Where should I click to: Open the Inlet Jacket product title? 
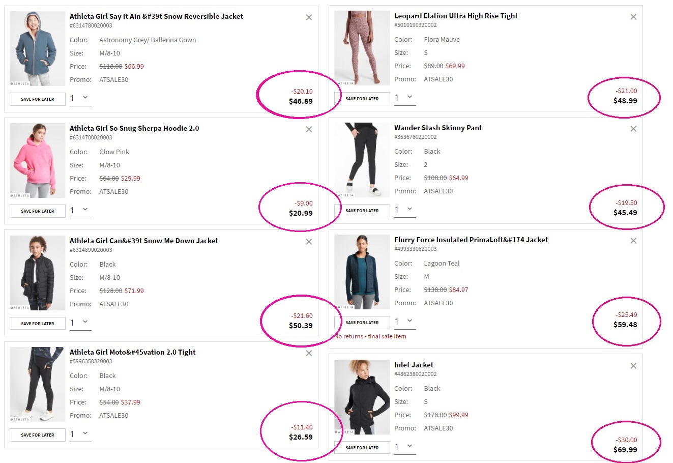414,365
